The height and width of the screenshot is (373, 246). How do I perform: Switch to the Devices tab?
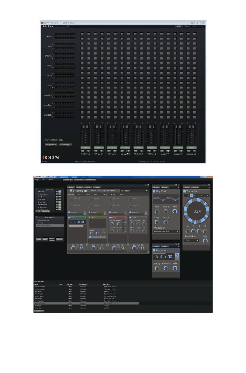[x=187, y=26]
